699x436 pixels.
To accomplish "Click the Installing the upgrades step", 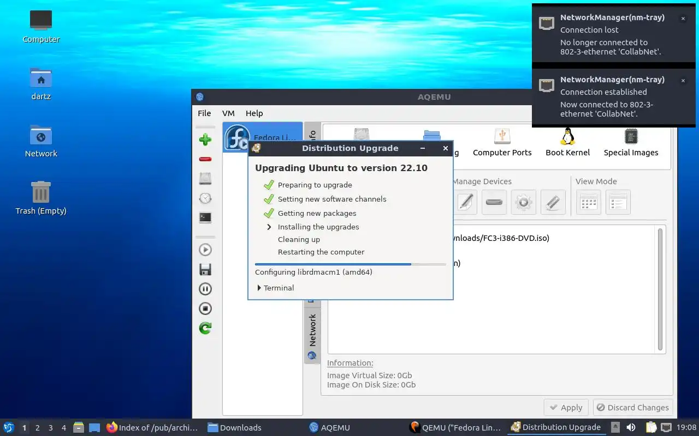I will click(318, 227).
